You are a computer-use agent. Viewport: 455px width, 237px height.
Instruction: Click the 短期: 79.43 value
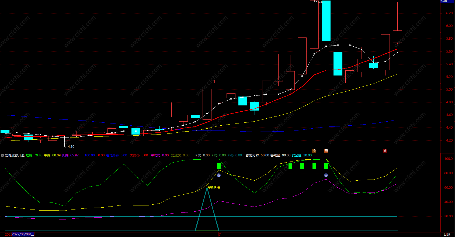34,155
